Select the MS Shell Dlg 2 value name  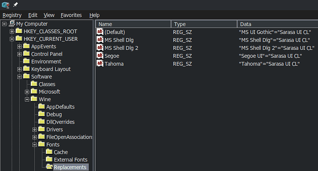pyautogui.click(x=121, y=48)
